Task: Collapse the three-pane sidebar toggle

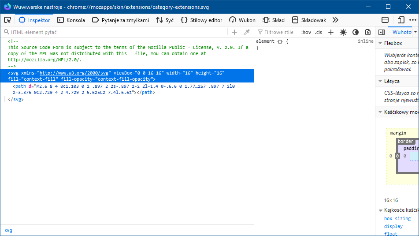Action: (x=382, y=32)
